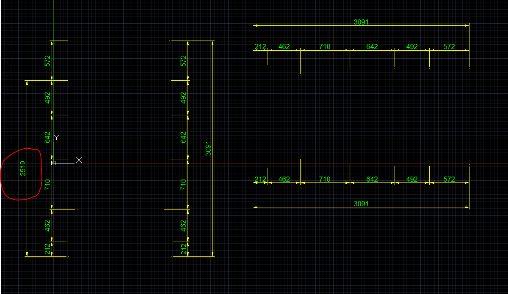
Task: Select 572 in the lower horizontal dimension chain
Action: tap(449, 179)
